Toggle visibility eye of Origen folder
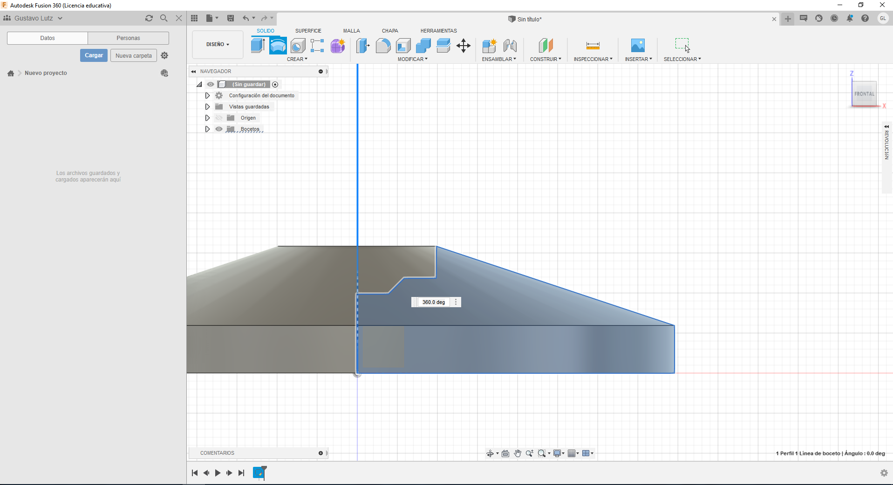 point(219,118)
